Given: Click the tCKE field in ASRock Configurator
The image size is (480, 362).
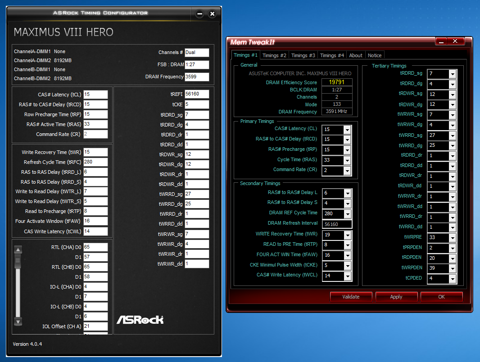Looking at the screenshot, I should coord(197,104).
